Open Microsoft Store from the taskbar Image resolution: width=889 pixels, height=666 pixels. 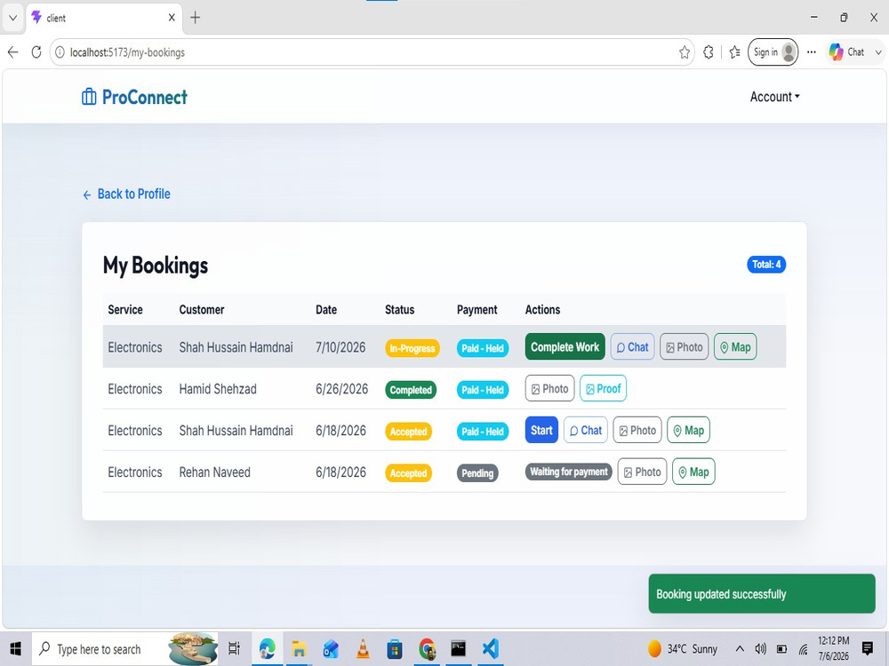point(395,649)
